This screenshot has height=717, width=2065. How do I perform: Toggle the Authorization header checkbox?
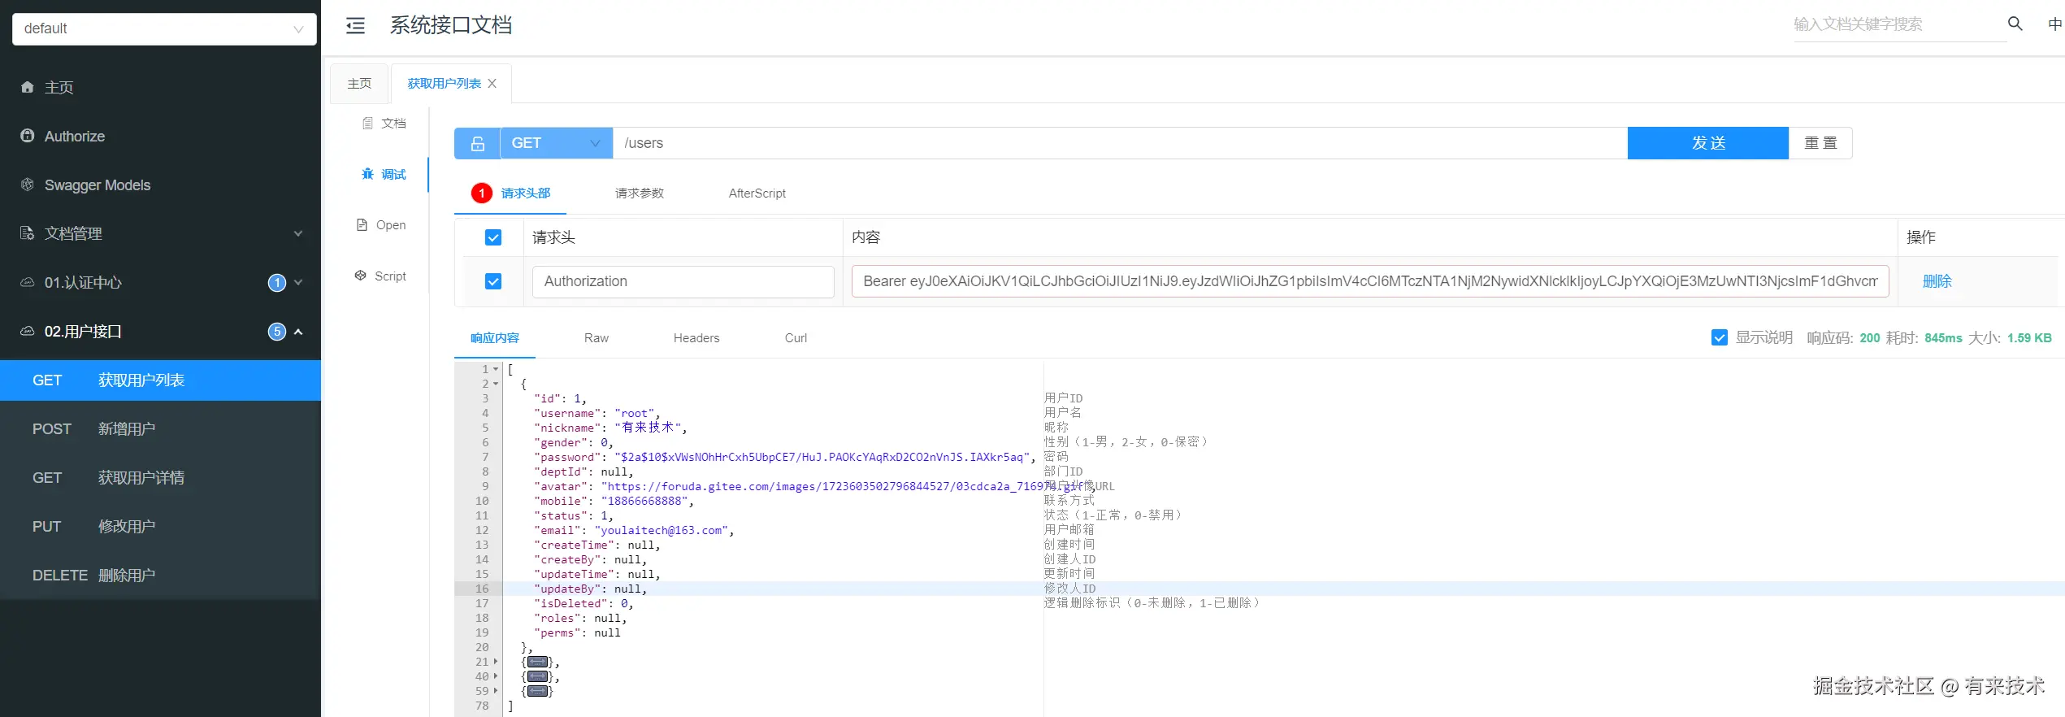493,281
